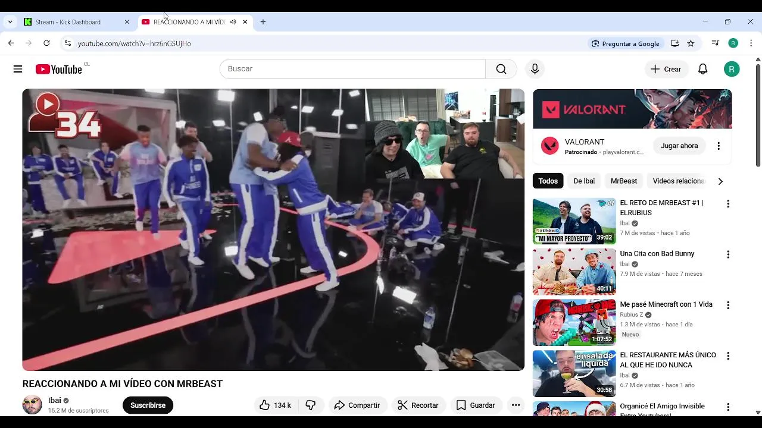Click the Suscribirse button
The width and height of the screenshot is (762, 428).
click(148, 405)
